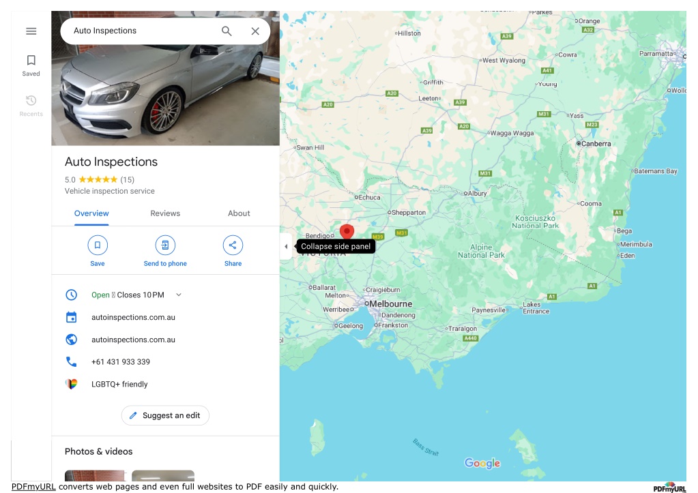Click the red location pin on map
This screenshot has width=698, height=493.
(347, 233)
